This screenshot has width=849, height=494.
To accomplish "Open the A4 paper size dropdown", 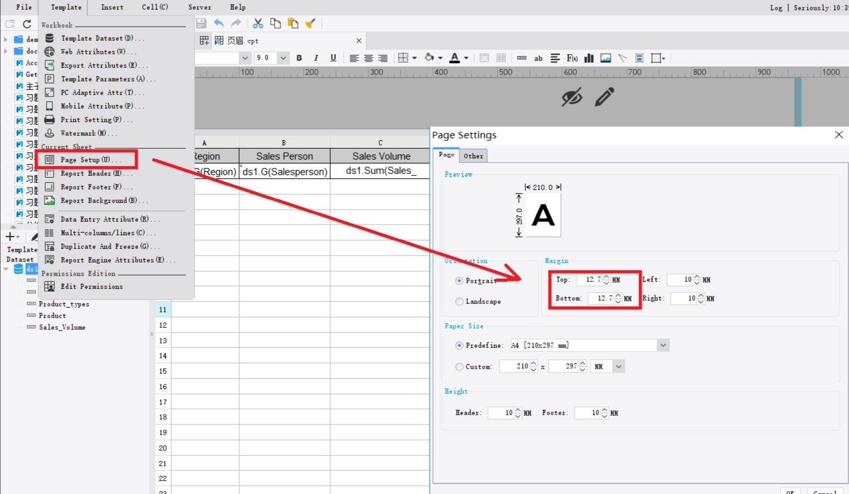I will coord(663,345).
